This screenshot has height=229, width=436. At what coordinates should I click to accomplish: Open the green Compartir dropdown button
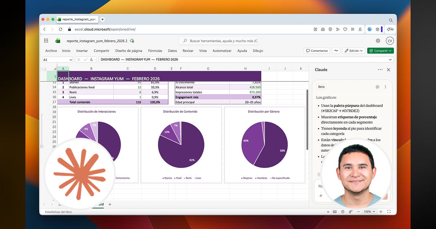(x=380, y=51)
